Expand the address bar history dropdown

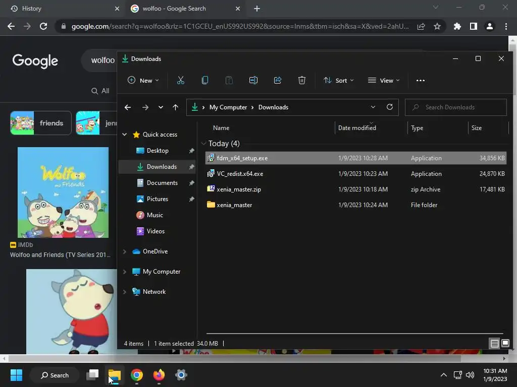click(373, 107)
